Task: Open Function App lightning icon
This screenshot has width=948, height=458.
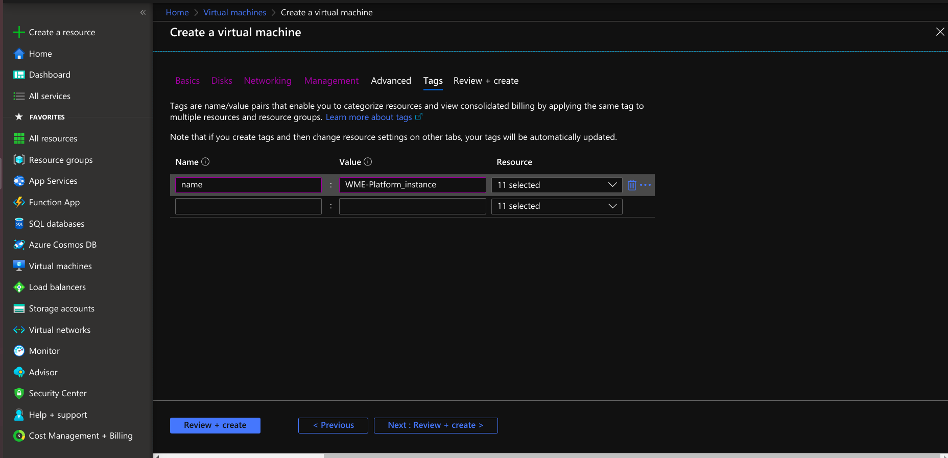Action: [x=19, y=202]
